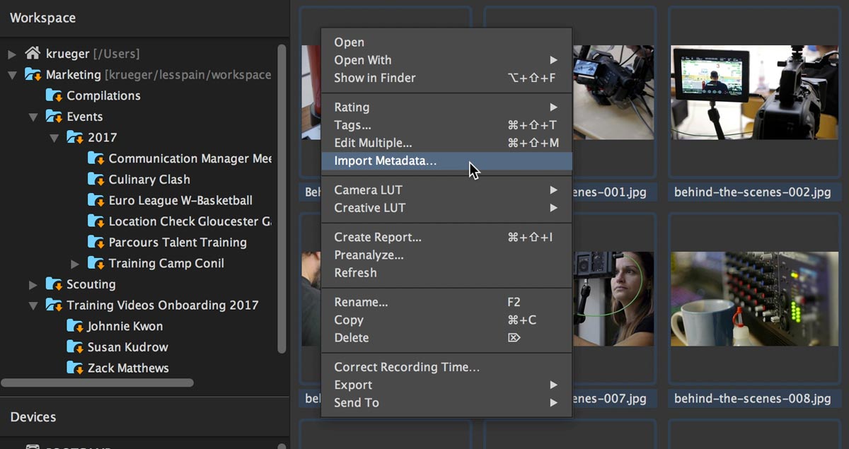Select Show in Finder
The width and height of the screenshot is (849, 449).
point(446,78)
